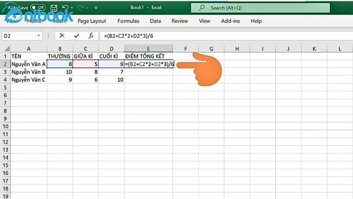This screenshot has width=353, height=199.
Task: Click the Name Box showing D2
Action: [x=19, y=36]
